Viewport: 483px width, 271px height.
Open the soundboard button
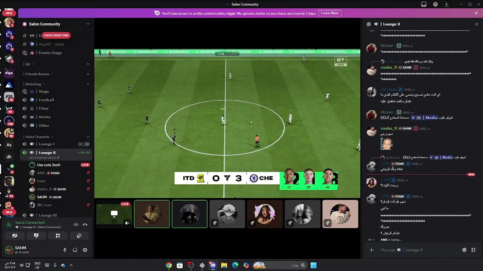(x=79, y=236)
